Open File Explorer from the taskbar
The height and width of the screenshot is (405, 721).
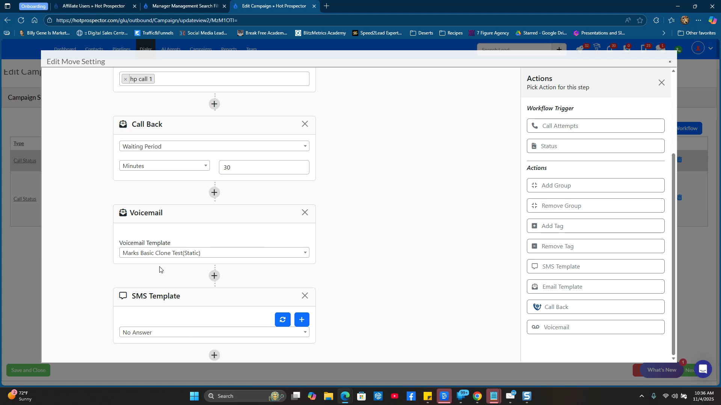pyautogui.click(x=328, y=396)
